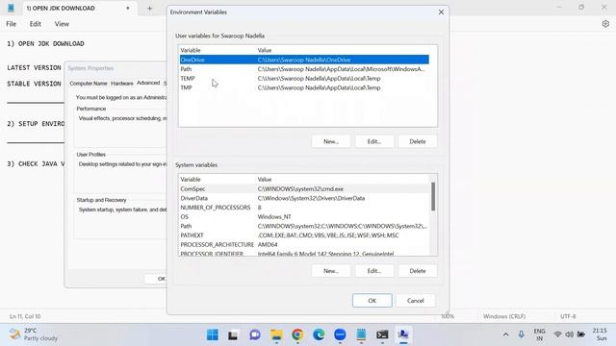Image resolution: width=616 pixels, height=346 pixels.
Task: Select PROCESSOR_ARCHITECTURE system variable
Action: tap(304, 245)
